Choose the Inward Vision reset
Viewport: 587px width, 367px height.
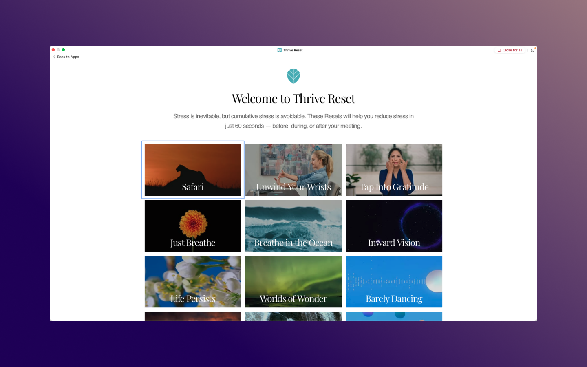click(394, 226)
